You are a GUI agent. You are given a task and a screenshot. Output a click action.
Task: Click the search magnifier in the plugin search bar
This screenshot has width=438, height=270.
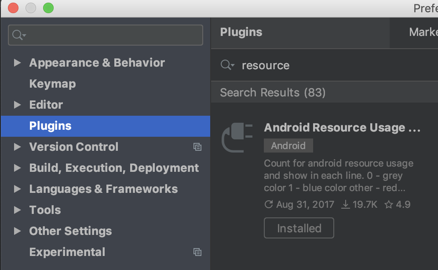(x=227, y=65)
